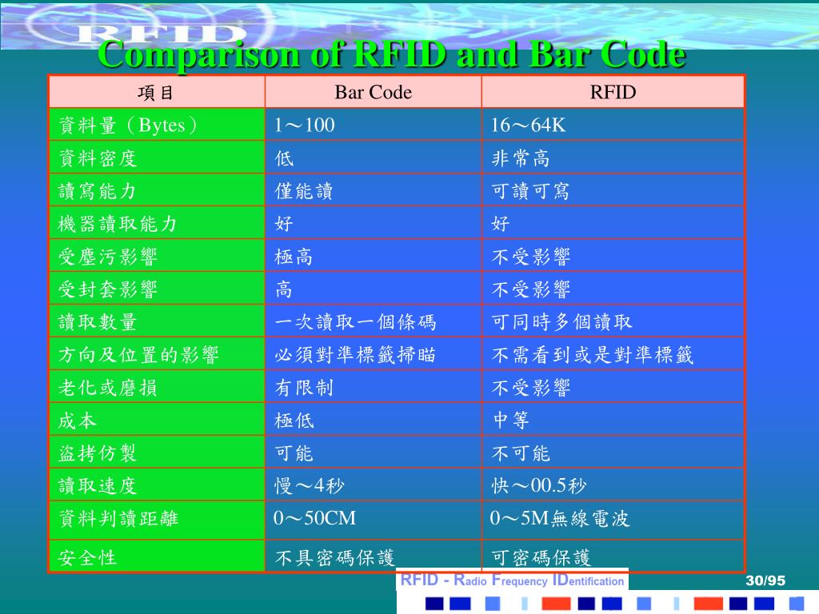This screenshot has height=614, width=819.
Task: Click the cell '可密碼保護'
Action: point(613,556)
